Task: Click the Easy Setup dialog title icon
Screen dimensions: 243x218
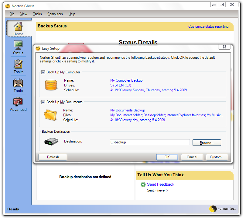Action: 38,48
